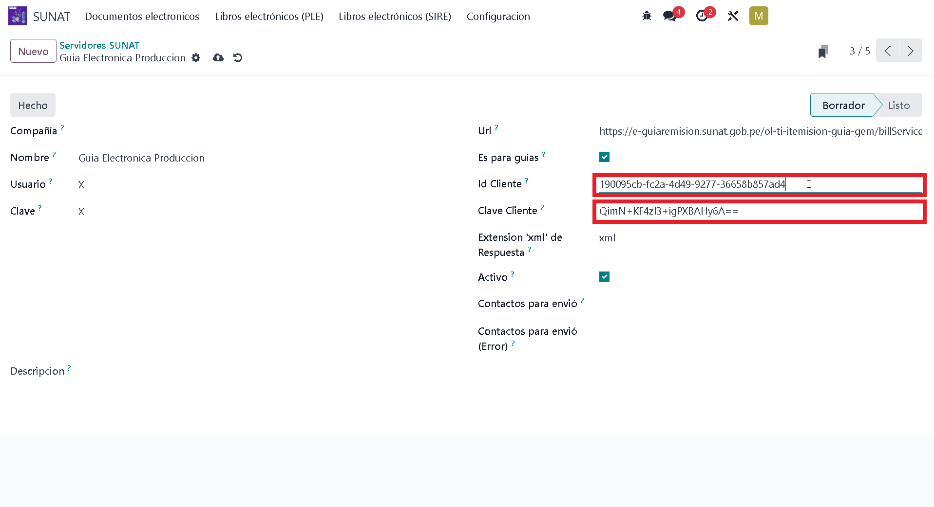Image resolution: width=934 pixels, height=507 pixels.
Task: Open the Descripcion help question mark
Action: [69, 368]
